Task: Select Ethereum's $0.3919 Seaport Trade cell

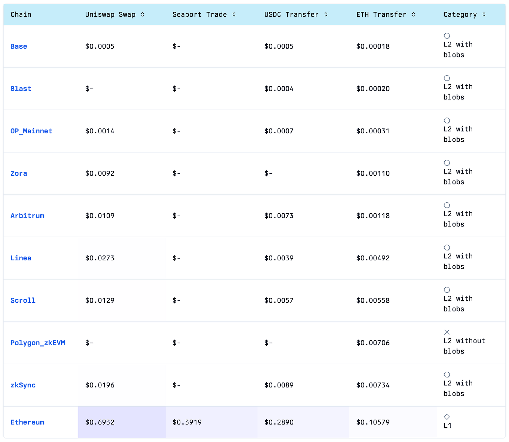Action: click(x=212, y=422)
